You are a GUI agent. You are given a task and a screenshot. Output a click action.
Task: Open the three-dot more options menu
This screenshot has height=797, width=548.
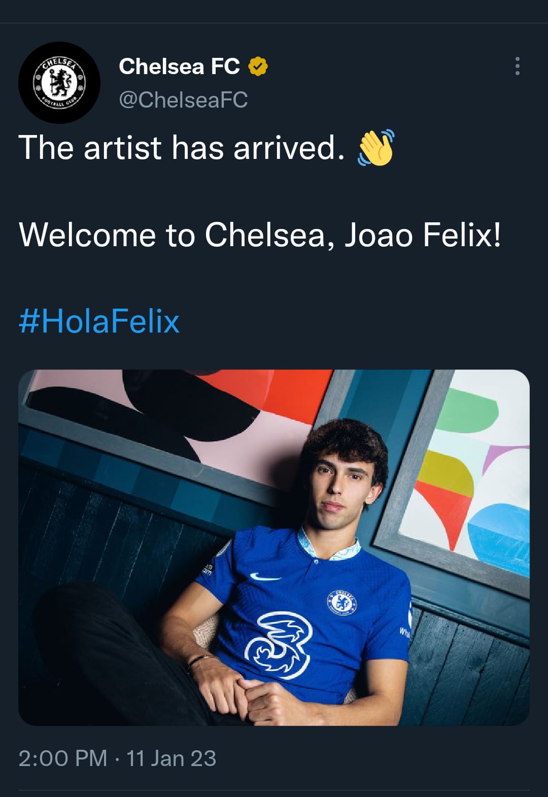[x=517, y=66]
